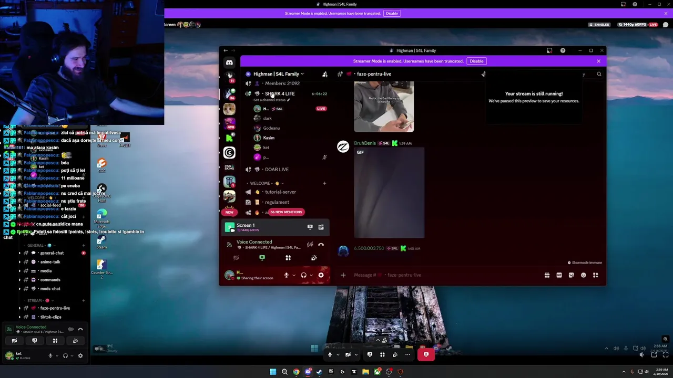
Task: Open ket's user settings gear in left sidebar
Action: 80,355
